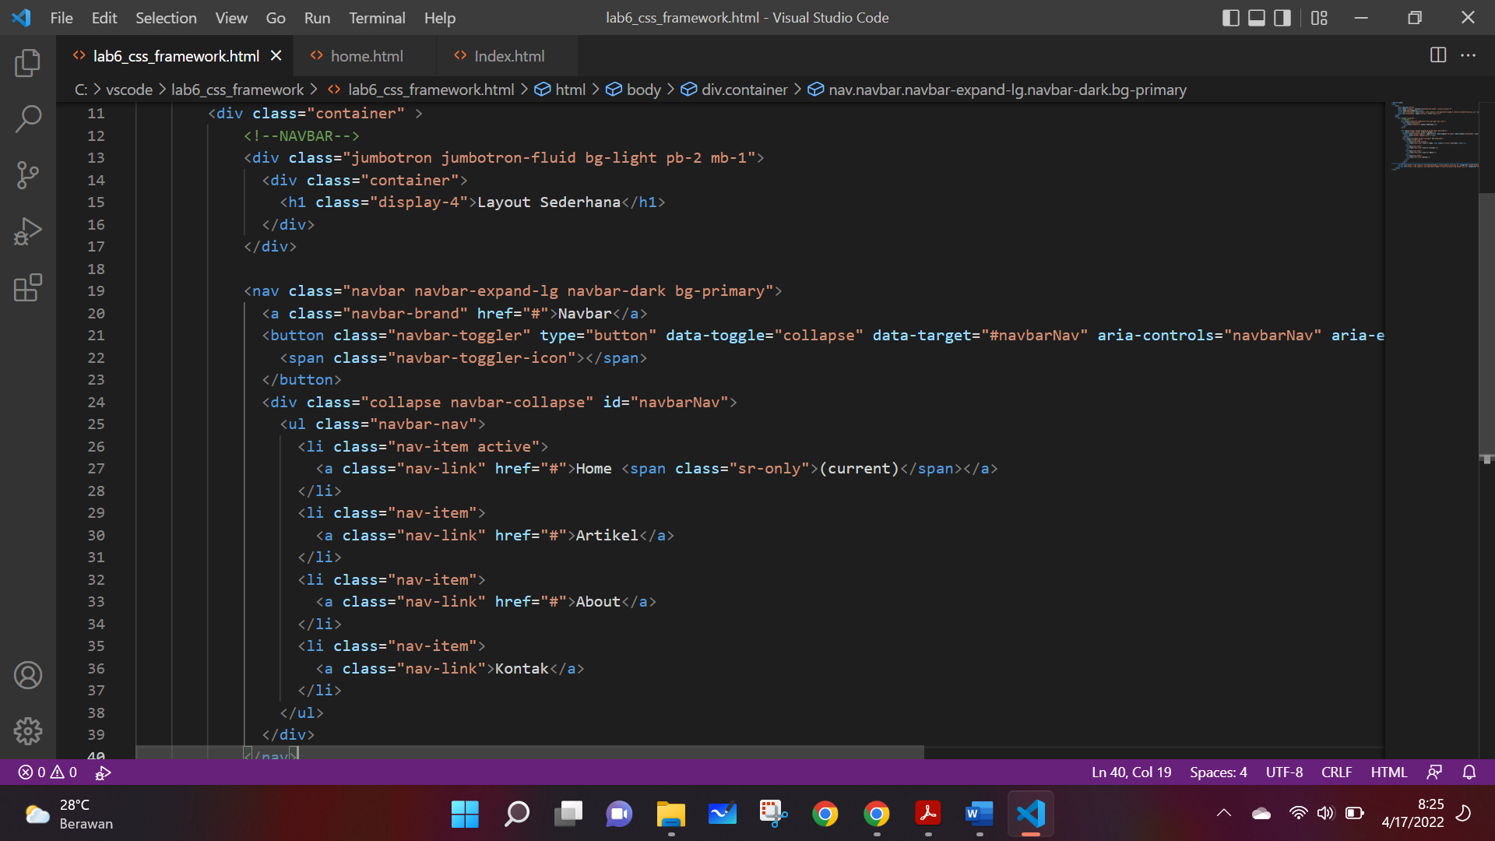Screen dimensions: 1495x841
Task: Toggle the bottom panel visibility
Action: (x=1256, y=17)
